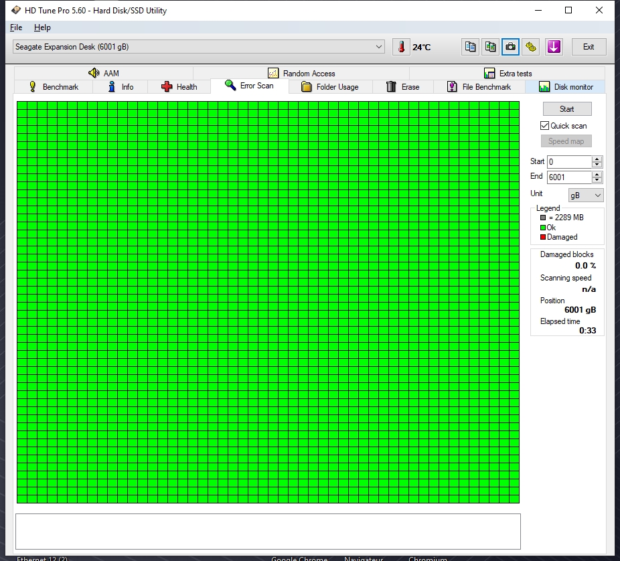Click inside the End value field
This screenshot has height=561, width=620.
pyautogui.click(x=568, y=177)
